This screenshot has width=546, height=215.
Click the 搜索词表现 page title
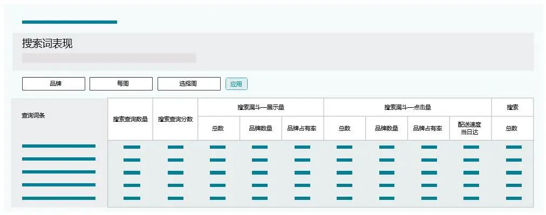[47, 44]
